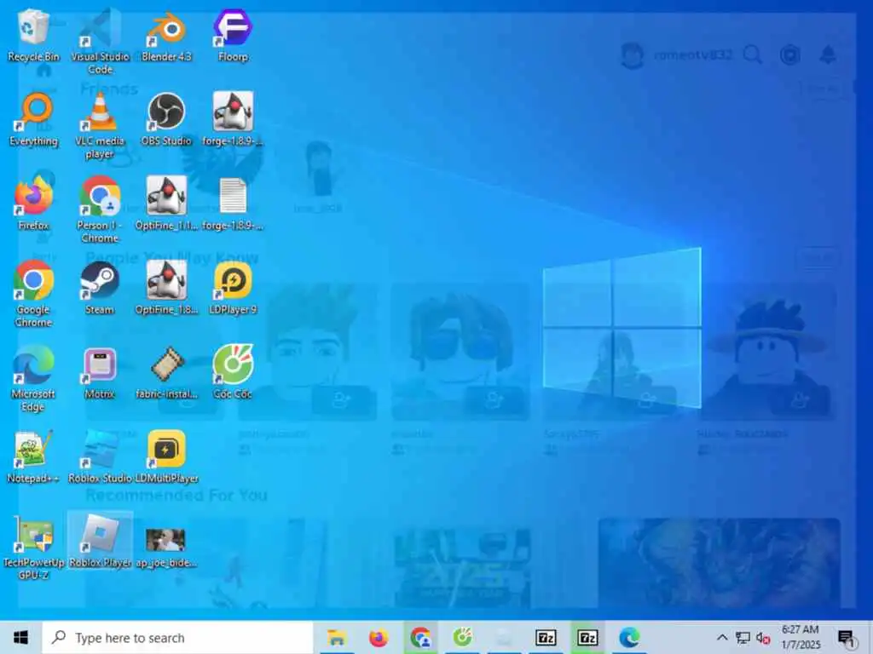Screen dimensions: 873x654
Task: Open Cốc Cốc from the taskbar
Action: (462, 637)
